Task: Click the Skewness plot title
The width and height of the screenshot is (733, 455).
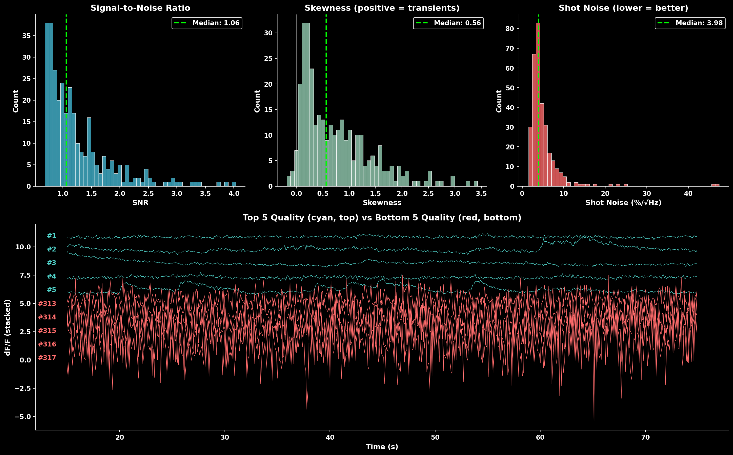Action: pyautogui.click(x=382, y=8)
